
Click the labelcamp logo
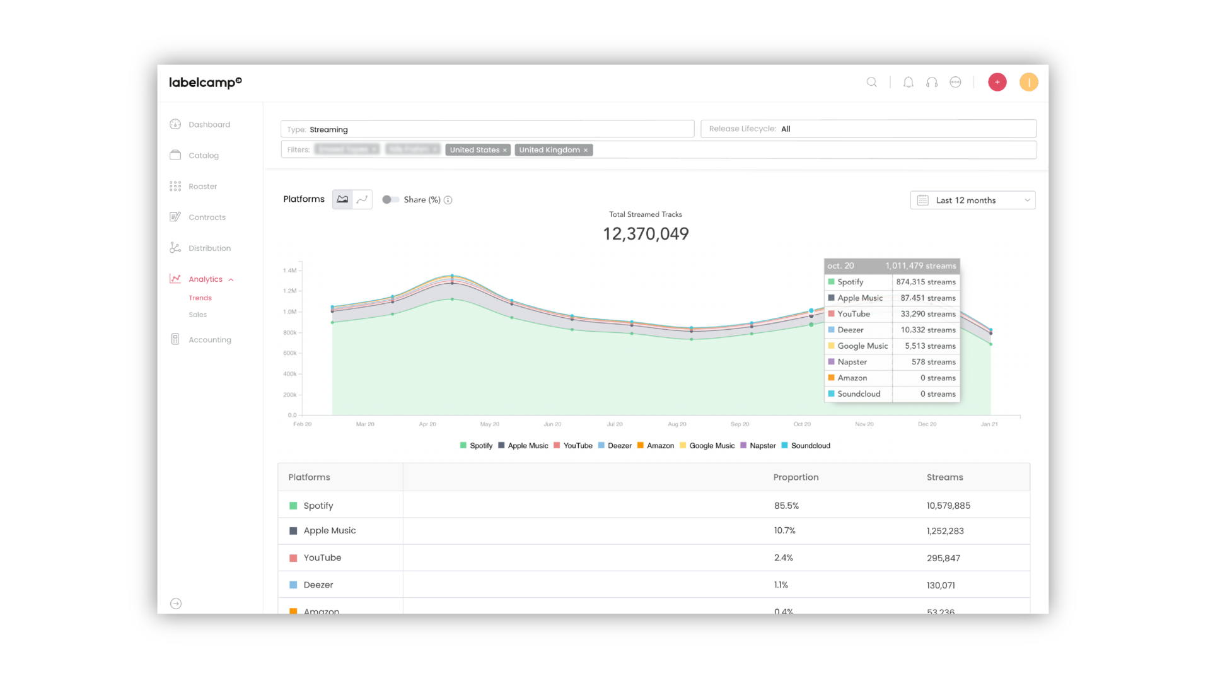[205, 83]
